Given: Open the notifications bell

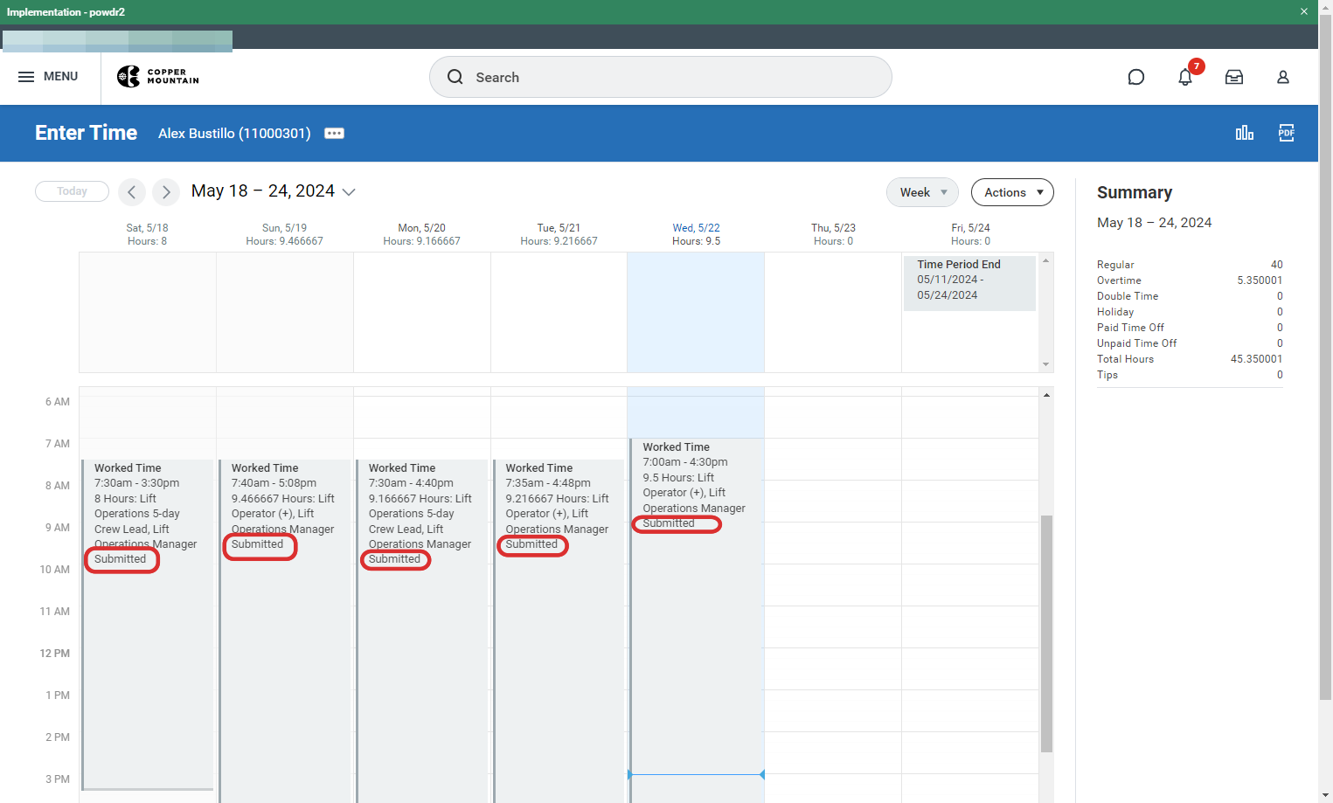Looking at the screenshot, I should point(1185,77).
